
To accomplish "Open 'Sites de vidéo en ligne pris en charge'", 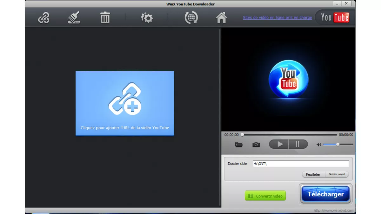I will (277, 18).
